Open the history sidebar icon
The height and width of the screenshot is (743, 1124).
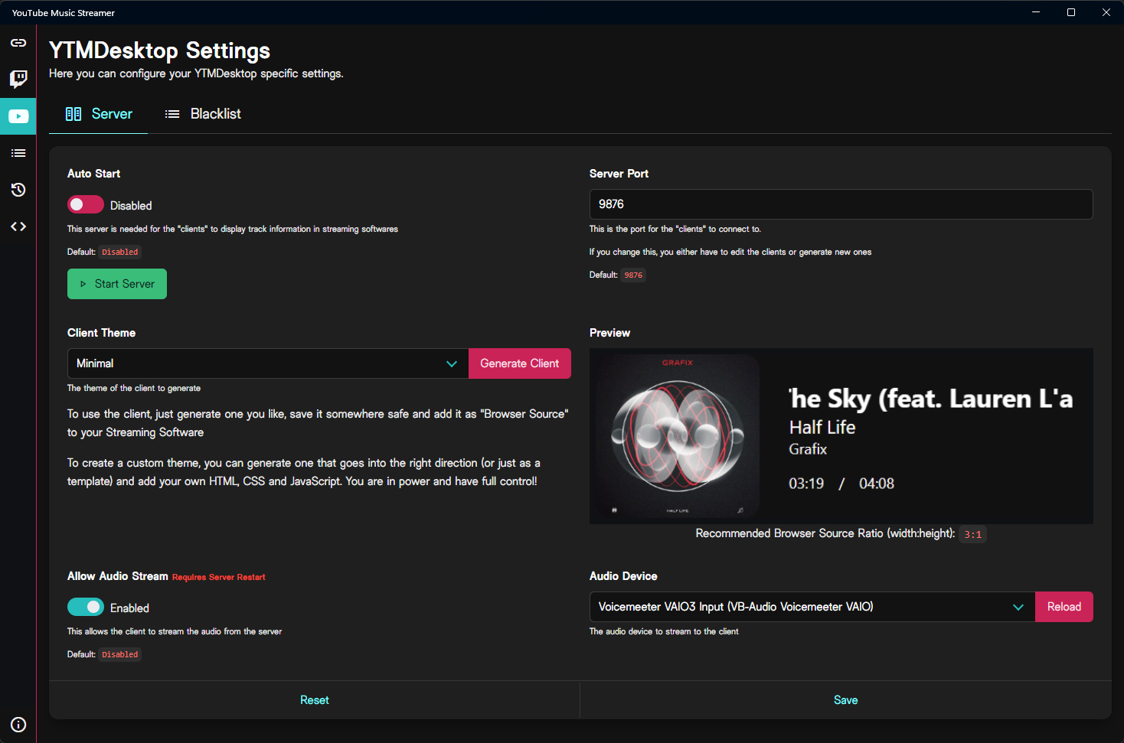(x=18, y=190)
